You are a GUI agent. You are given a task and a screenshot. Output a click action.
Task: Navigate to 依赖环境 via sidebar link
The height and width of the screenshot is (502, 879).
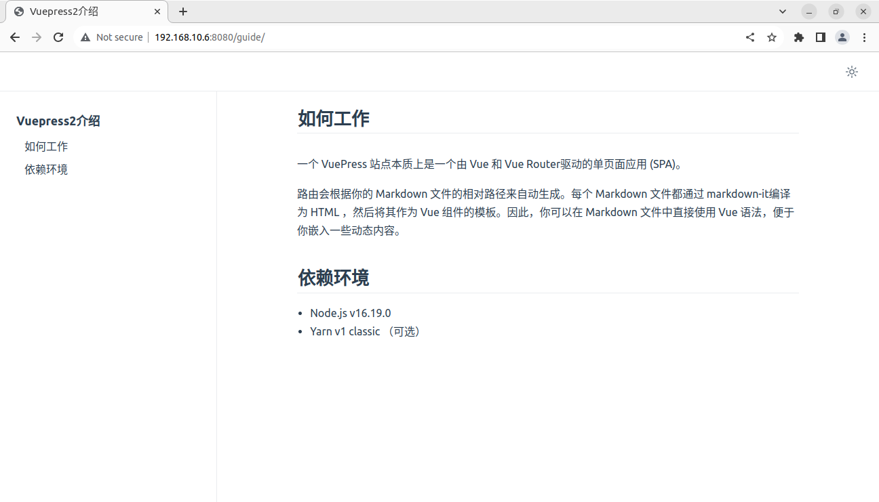45,169
